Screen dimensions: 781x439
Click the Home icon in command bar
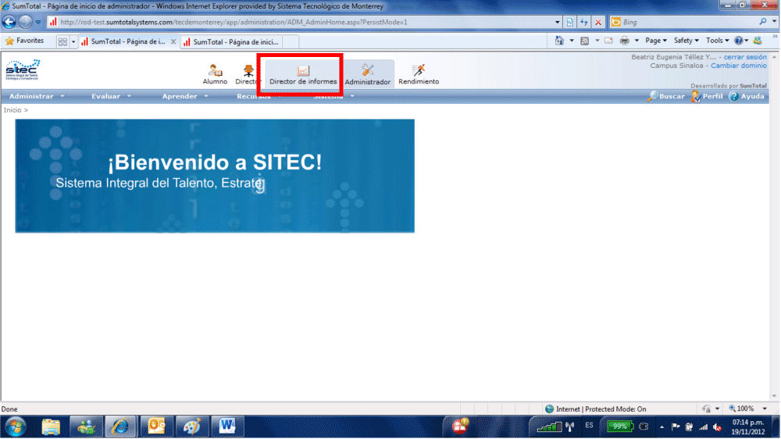click(559, 41)
